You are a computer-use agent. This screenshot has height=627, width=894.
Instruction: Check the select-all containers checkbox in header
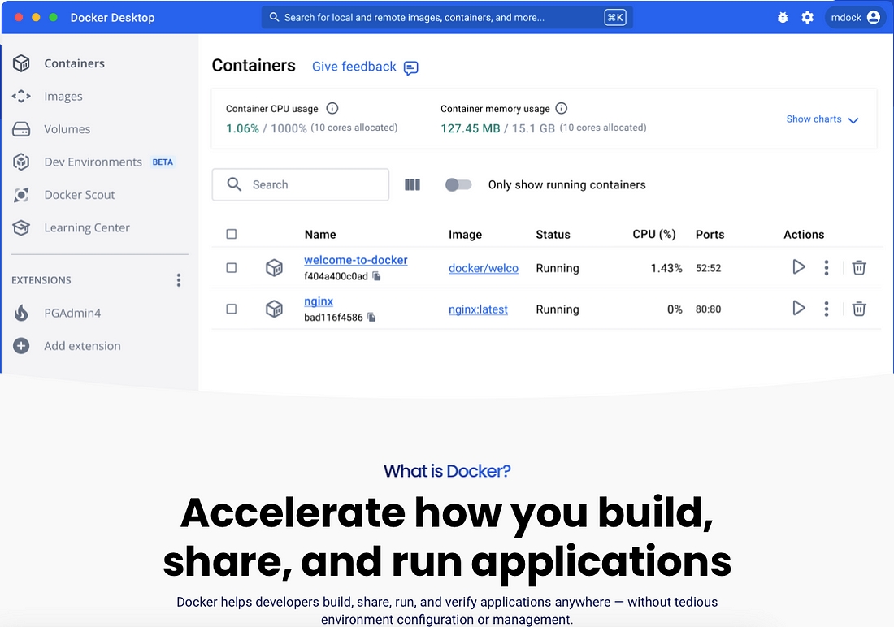coord(232,234)
